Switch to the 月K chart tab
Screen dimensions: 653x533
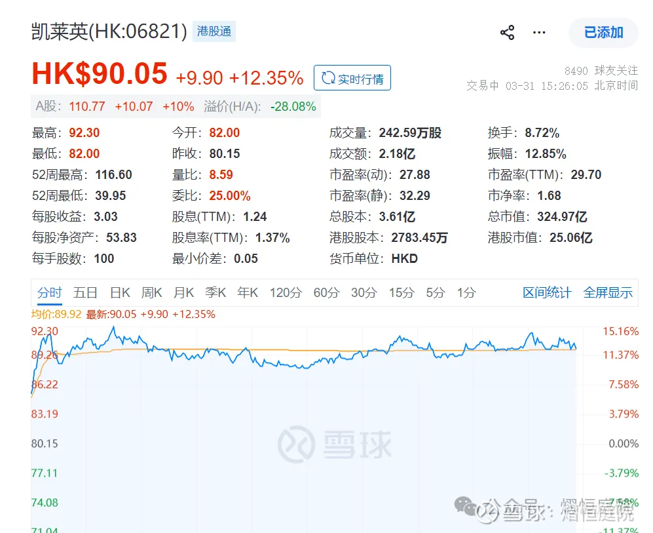click(x=183, y=292)
